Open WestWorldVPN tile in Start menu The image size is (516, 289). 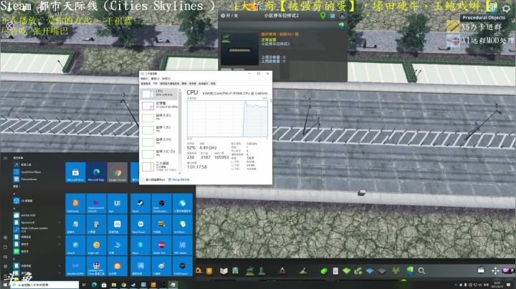(75, 266)
